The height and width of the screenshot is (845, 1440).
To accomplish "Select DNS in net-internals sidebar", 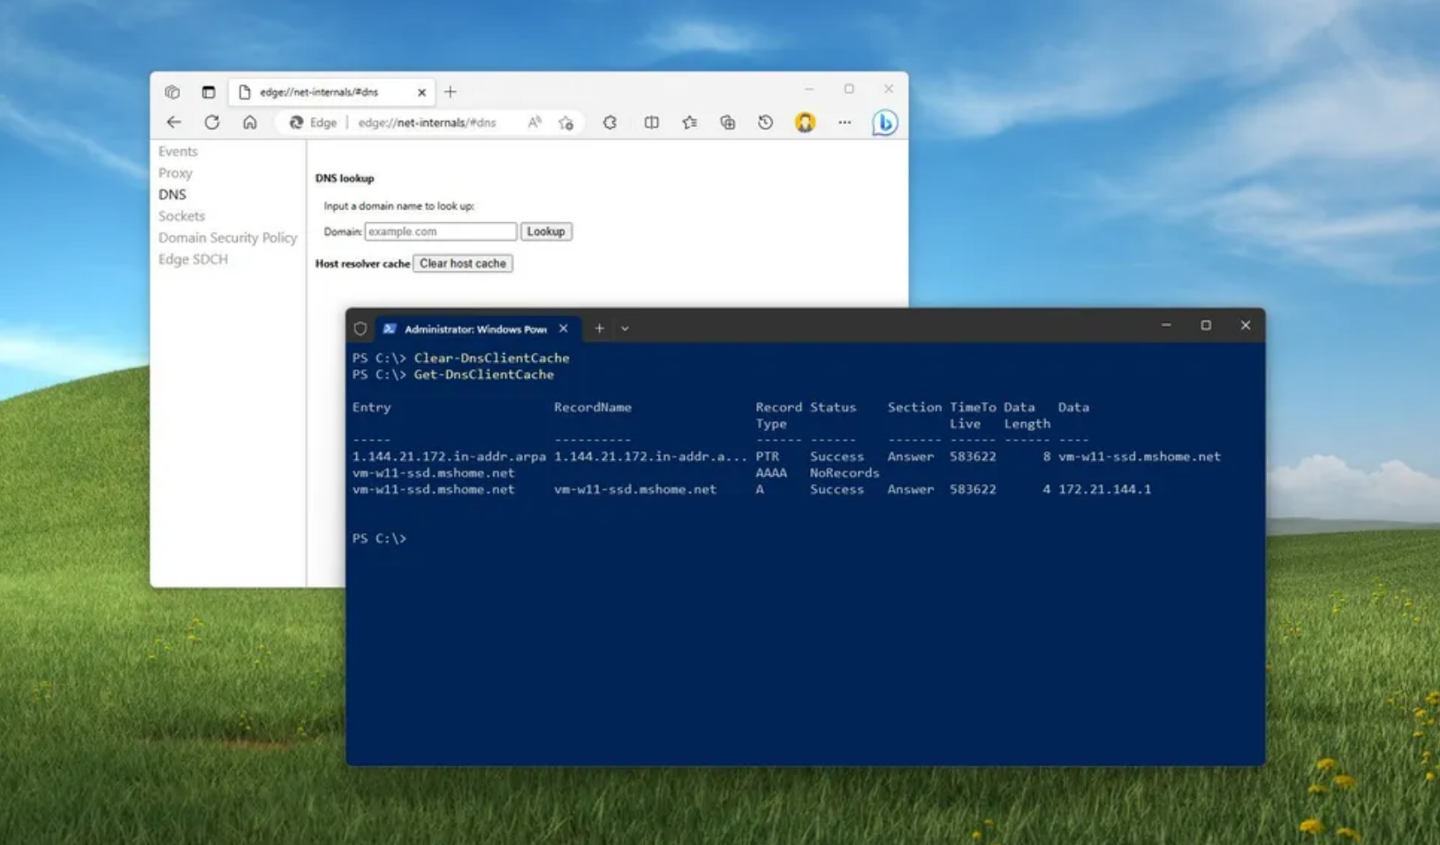I will click(172, 194).
